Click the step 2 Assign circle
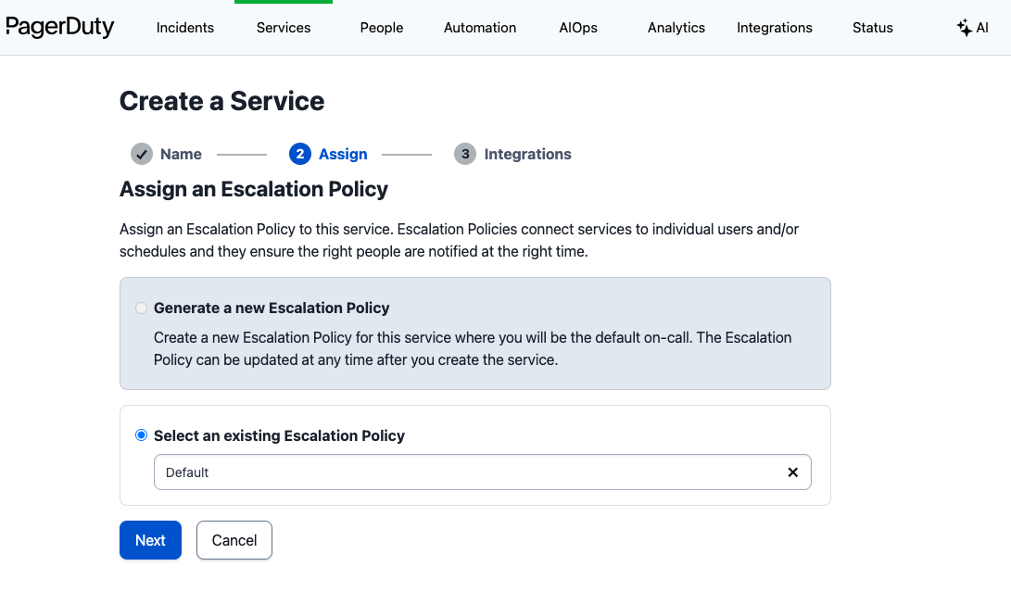The width and height of the screenshot is (1011, 604). [299, 154]
